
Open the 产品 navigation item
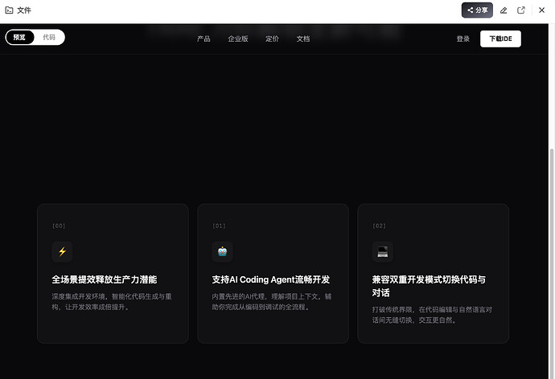coord(203,39)
